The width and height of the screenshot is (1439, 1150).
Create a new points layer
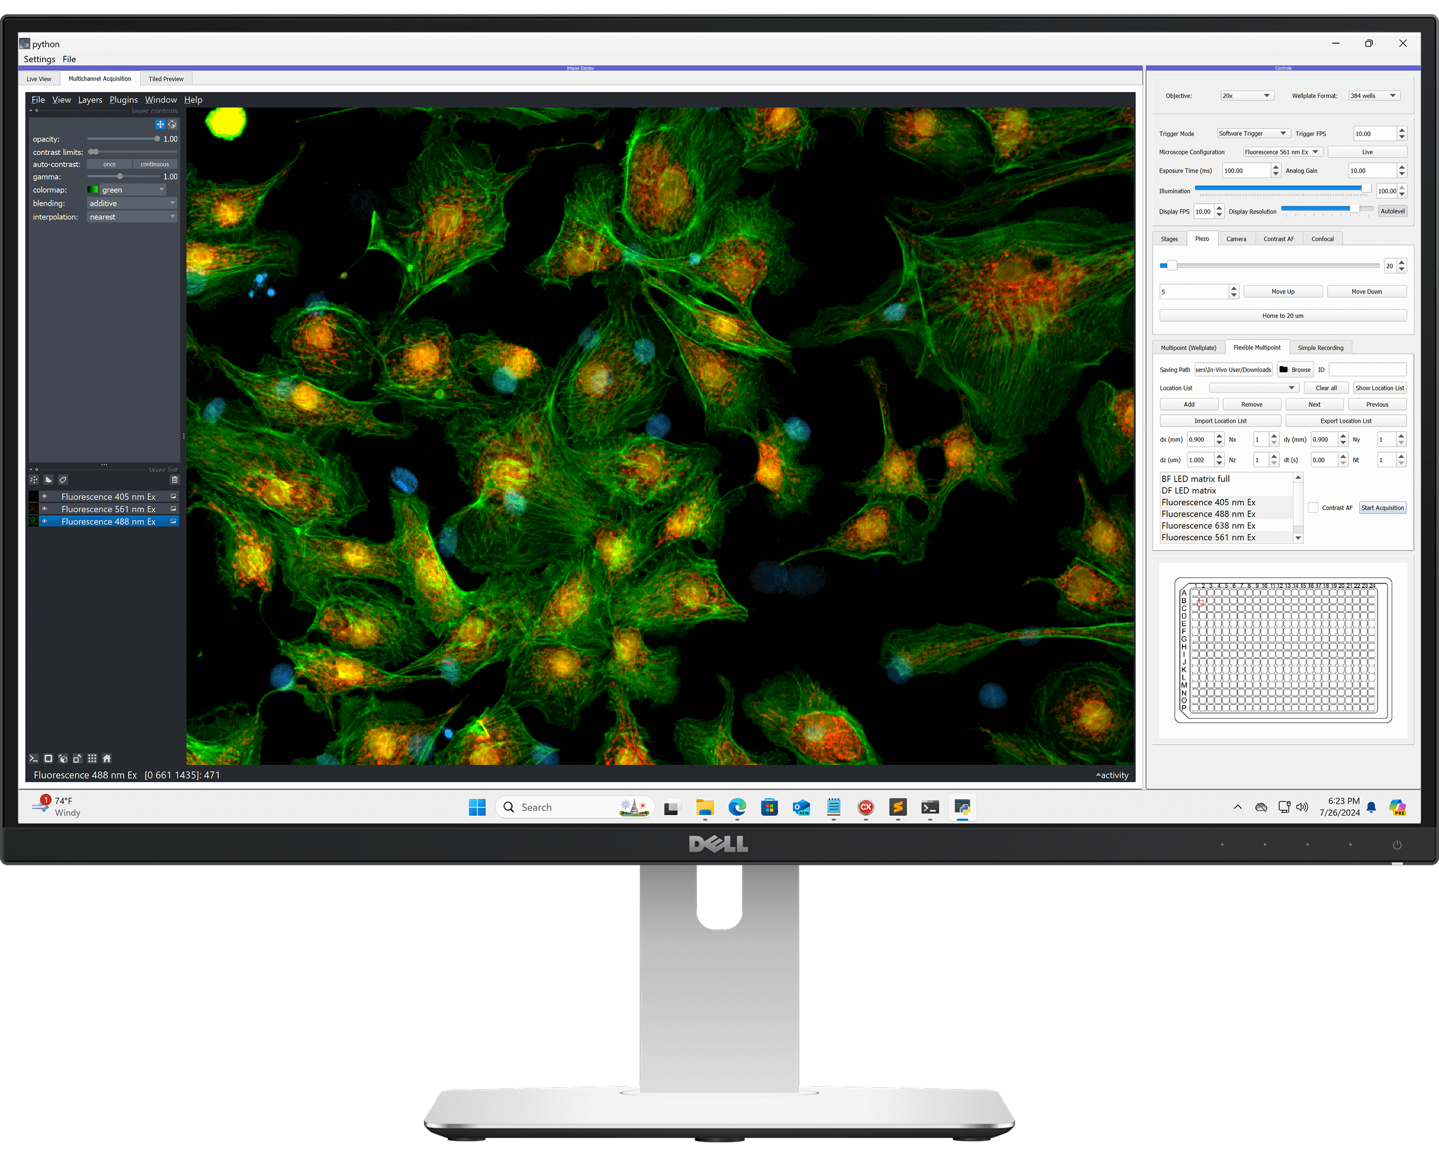click(x=34, y=480)
